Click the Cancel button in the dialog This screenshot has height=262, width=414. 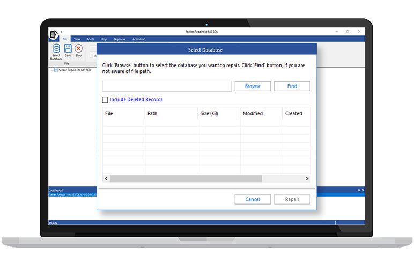253,199
